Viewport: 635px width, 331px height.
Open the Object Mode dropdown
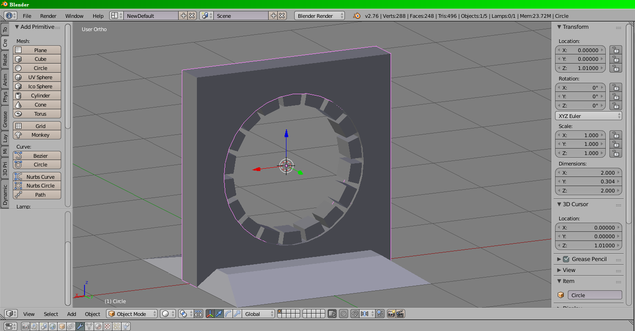[x=132, y=314]
